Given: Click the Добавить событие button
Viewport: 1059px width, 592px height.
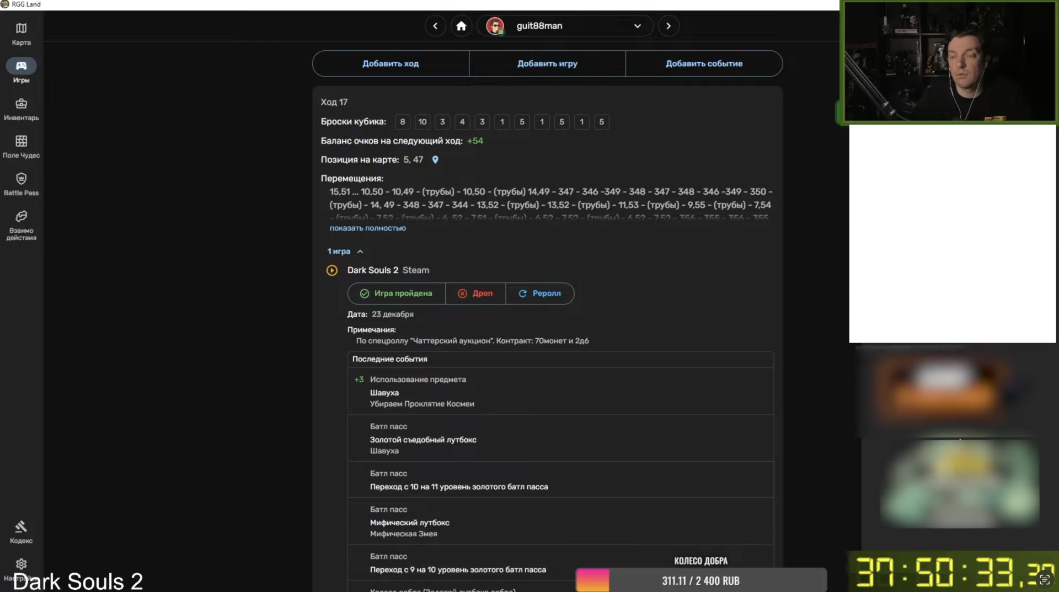Looking at the screenshot, I should (704, 63).
